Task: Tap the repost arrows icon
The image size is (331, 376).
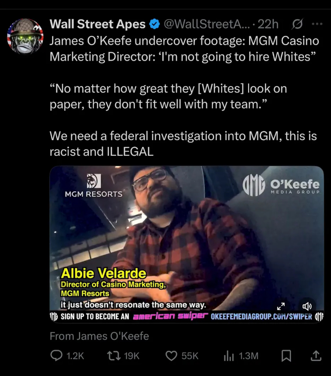Action: pos(114,355)
